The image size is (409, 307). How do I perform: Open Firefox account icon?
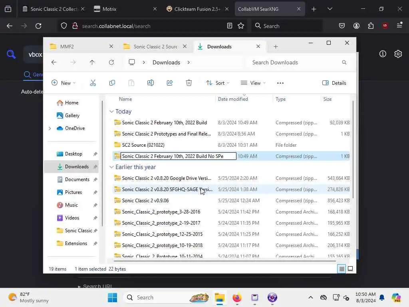coord(356,26)
